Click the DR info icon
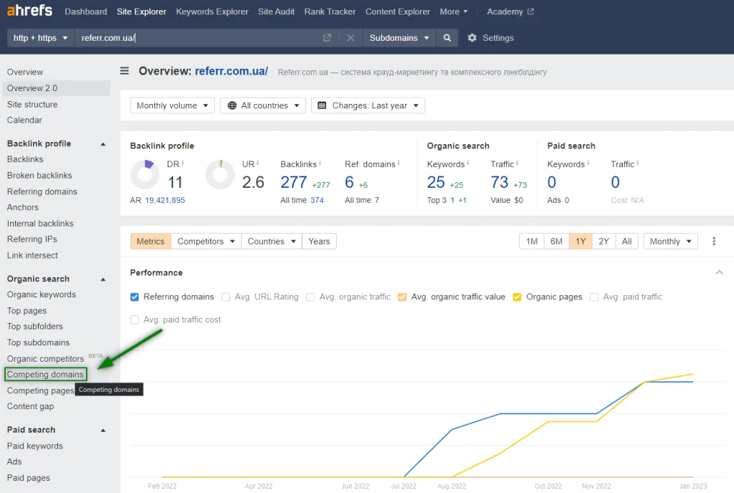Image resolution: width=734 pixels, height=493 pixels. pyautogui.click(x=183, y=163)
